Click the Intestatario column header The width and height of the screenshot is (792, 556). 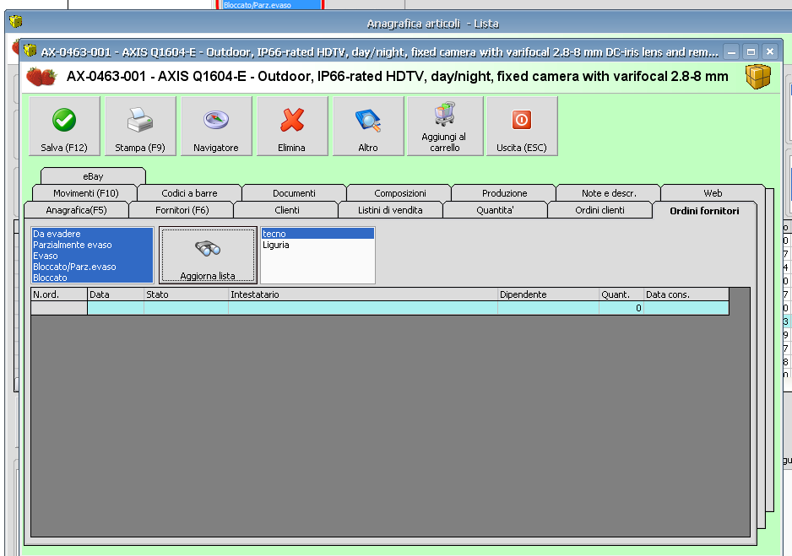tap(363, 294)
